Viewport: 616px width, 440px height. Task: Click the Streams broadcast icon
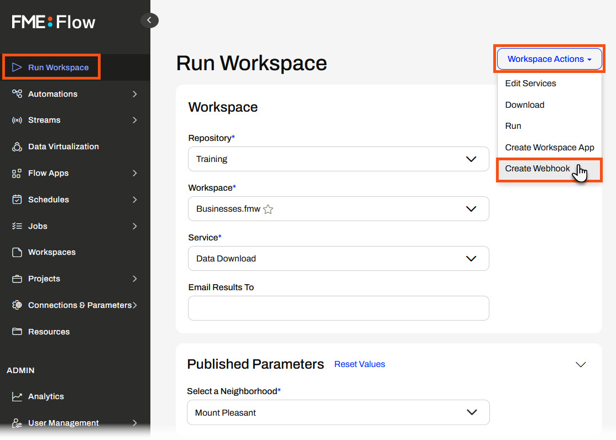pos(17,120)
